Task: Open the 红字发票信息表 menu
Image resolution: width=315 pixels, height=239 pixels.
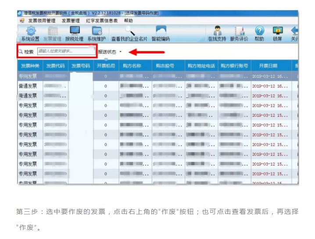Action: point(102,21)
